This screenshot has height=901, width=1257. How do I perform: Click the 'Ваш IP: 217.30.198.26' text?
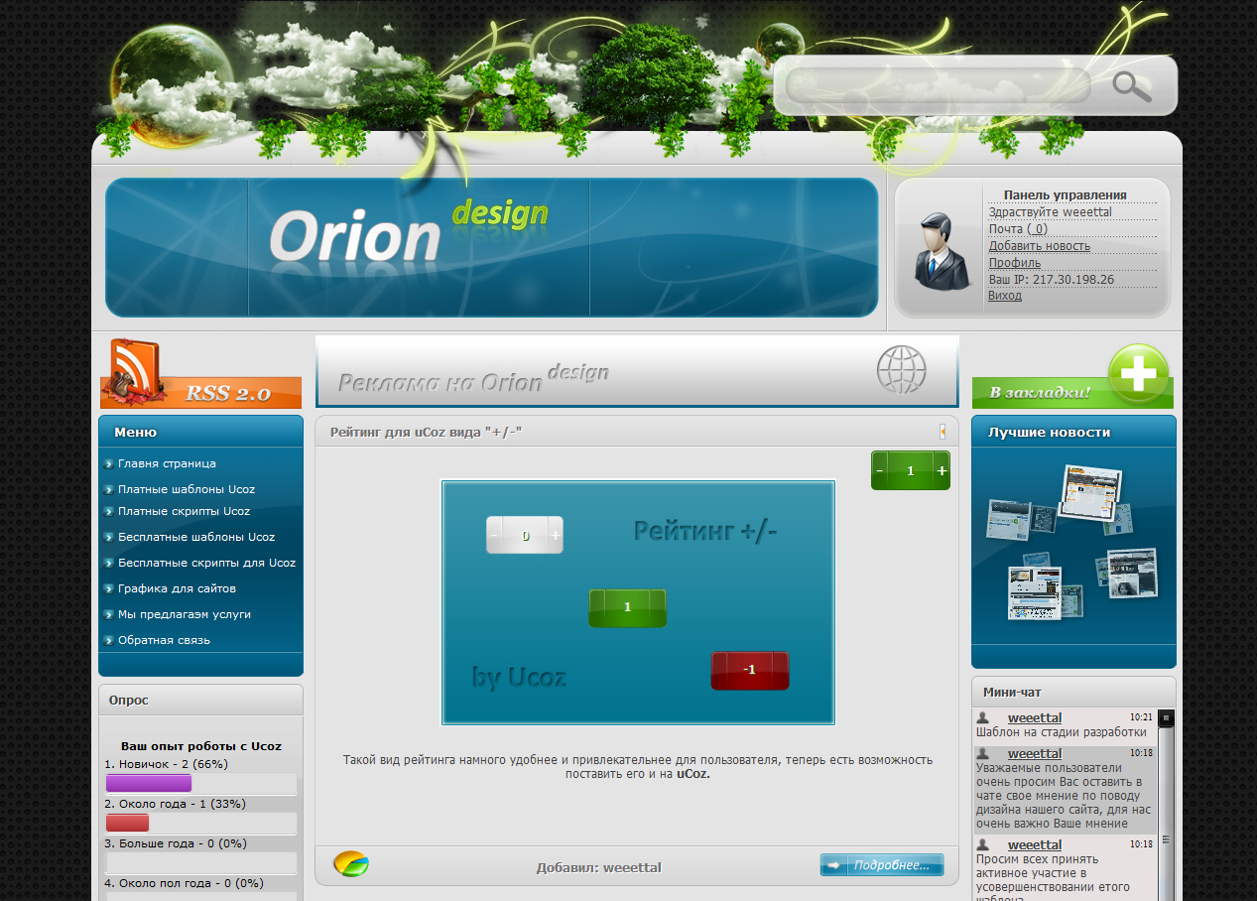(1052, 280)
